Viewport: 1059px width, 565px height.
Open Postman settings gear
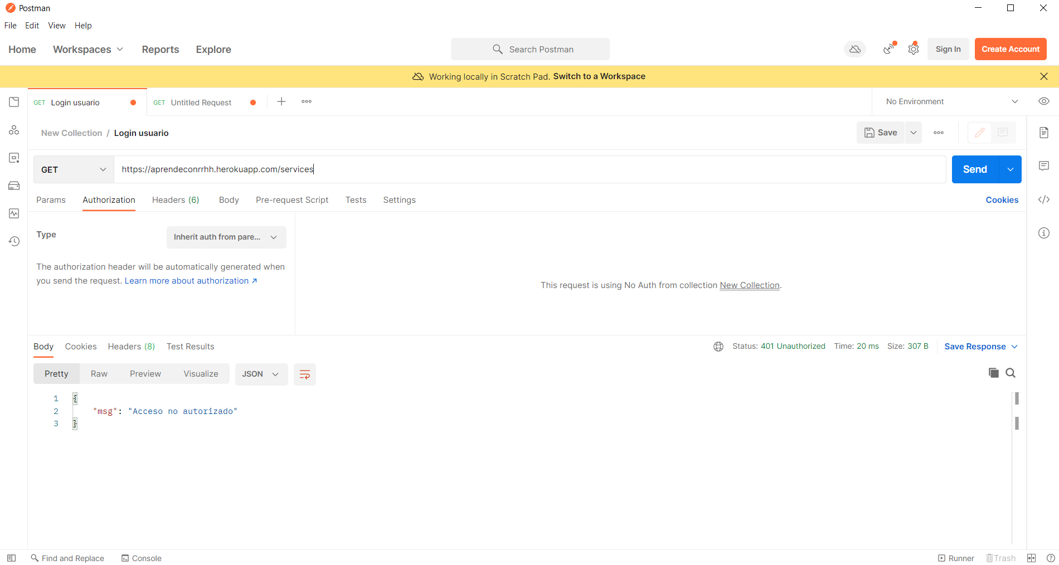[x=913, y=49]
